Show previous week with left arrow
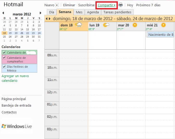 click(47, 19)
